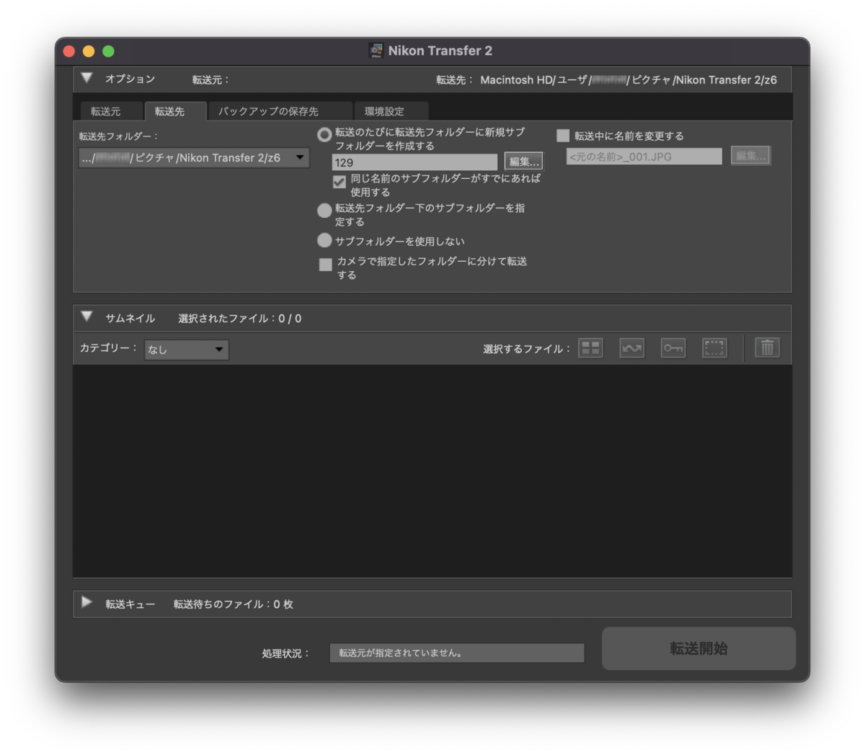The height and width of the screenshot is (755, 865).
Task: Click the green full-screen window button
Action: [x=108, y=51]
